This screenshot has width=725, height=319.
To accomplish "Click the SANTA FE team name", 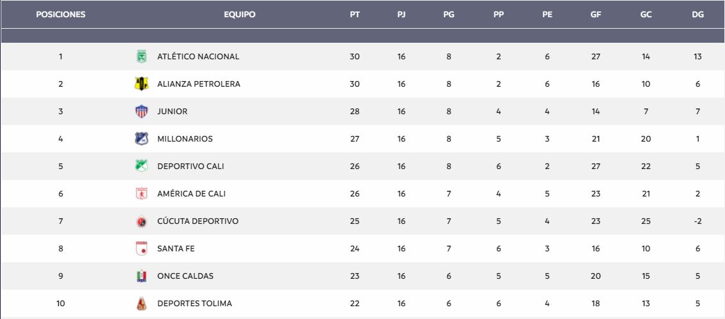I will click(176, 248).
